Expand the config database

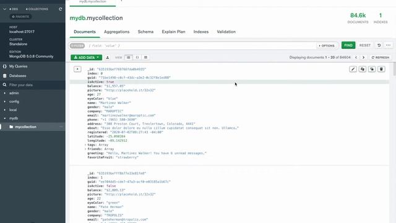tap(5, 102)
